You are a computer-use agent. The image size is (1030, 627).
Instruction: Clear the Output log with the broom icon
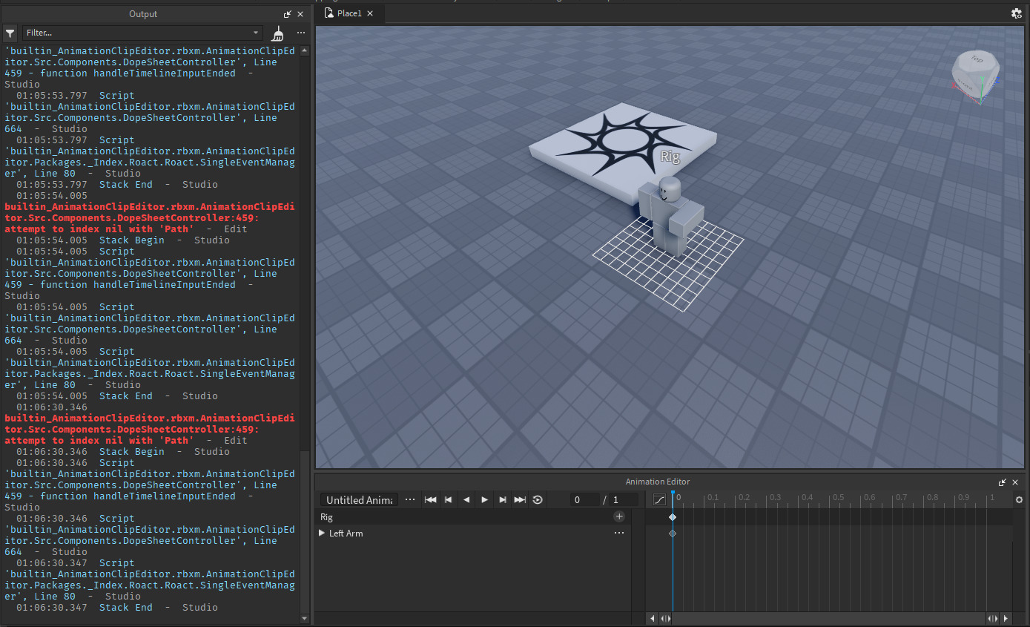point(277,33)
